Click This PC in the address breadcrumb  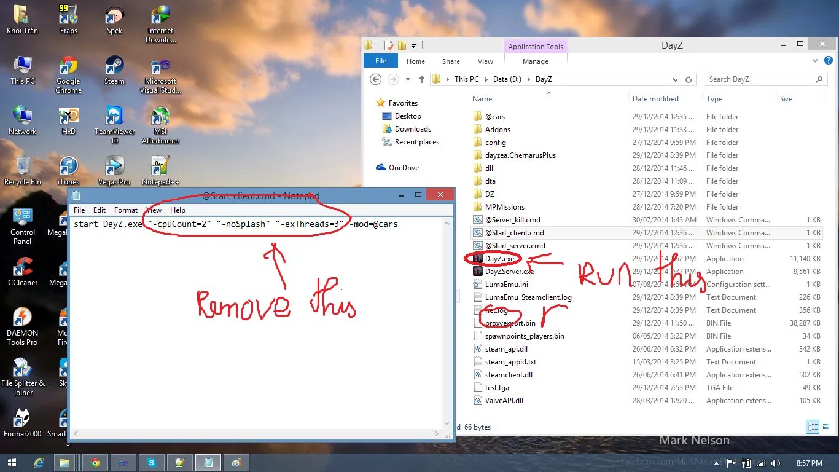pos(467,79)
